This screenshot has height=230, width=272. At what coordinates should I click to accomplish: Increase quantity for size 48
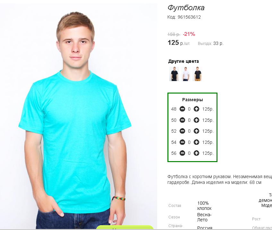[196, 109]
